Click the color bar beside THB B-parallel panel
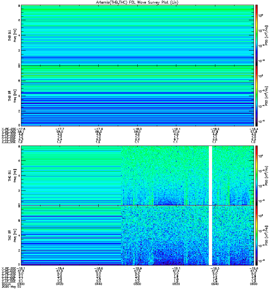Viewport: 271px width, 289px height. coord(257,96)
